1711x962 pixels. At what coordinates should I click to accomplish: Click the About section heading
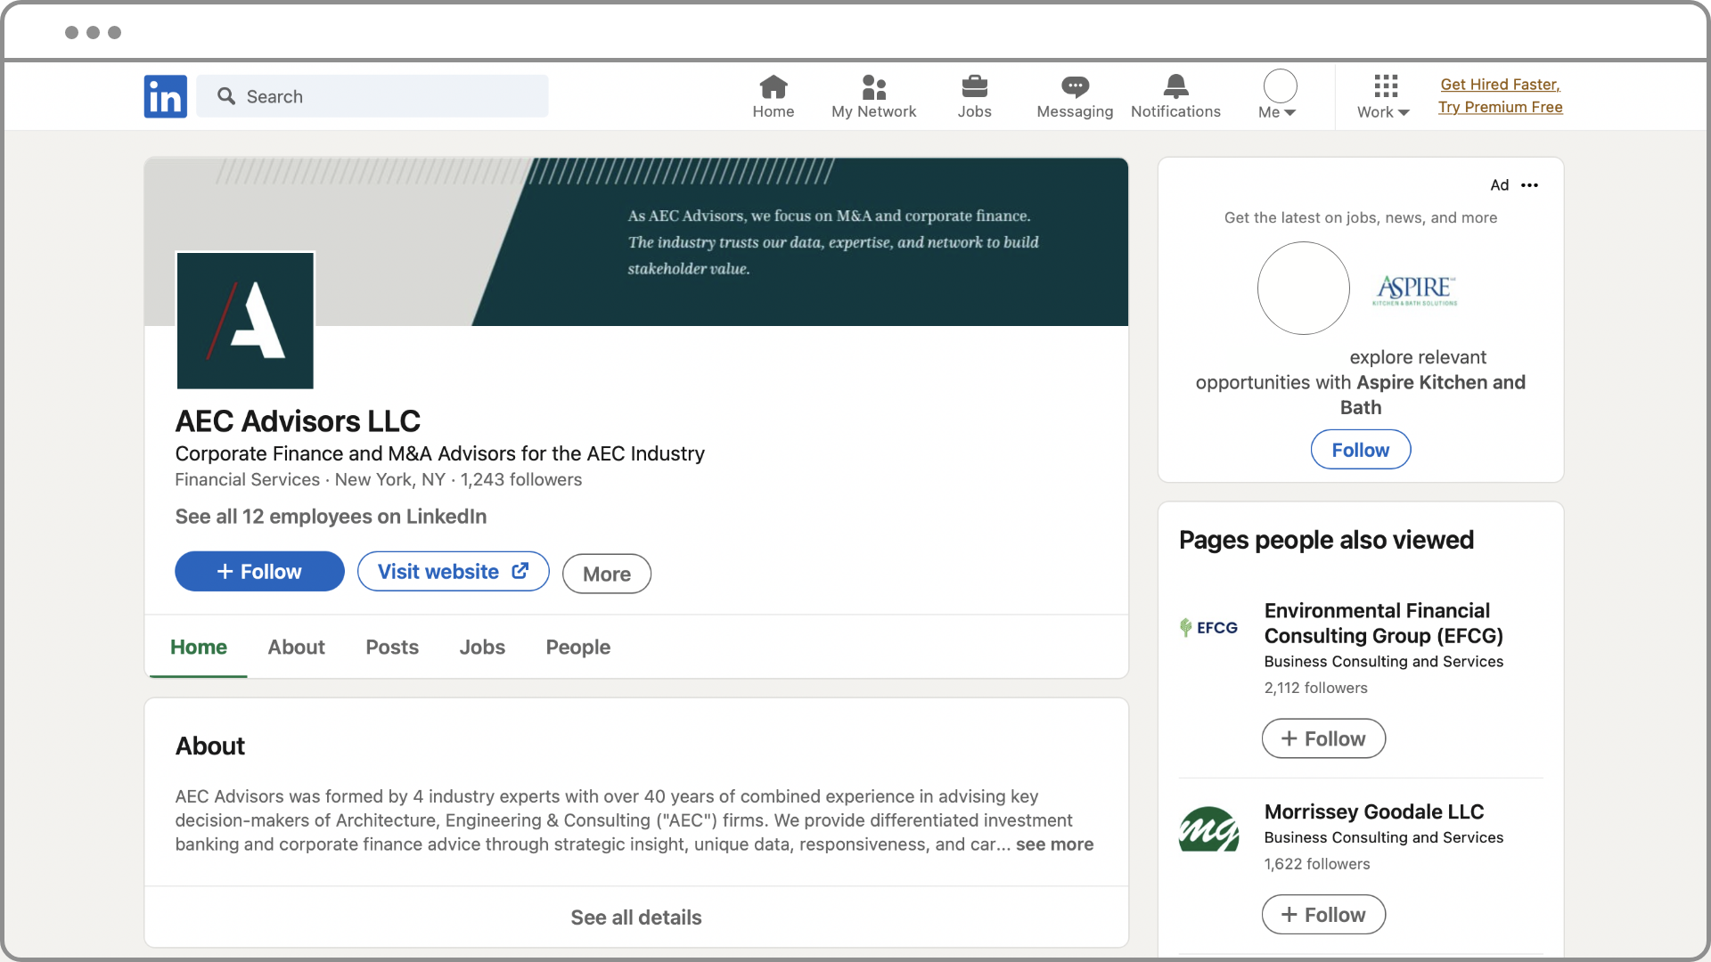209,746
